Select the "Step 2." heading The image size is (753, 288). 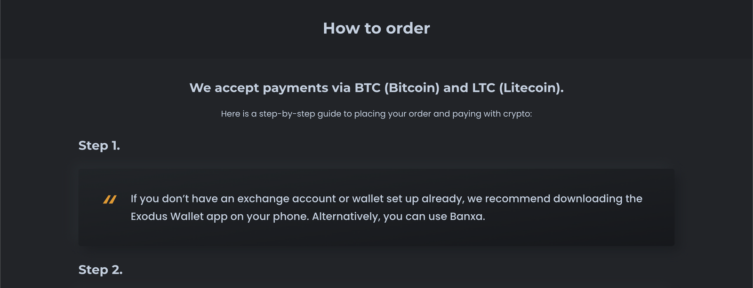pyautogui.click(x=100, y=270)
